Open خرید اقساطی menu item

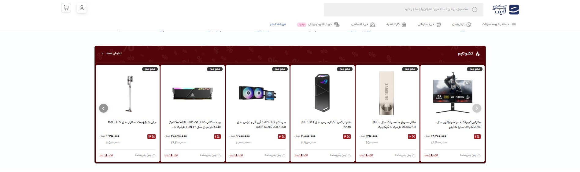(363, 24)
